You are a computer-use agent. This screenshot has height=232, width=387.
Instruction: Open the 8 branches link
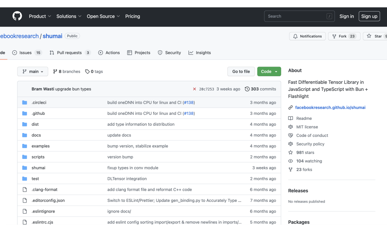click(67, 72)
